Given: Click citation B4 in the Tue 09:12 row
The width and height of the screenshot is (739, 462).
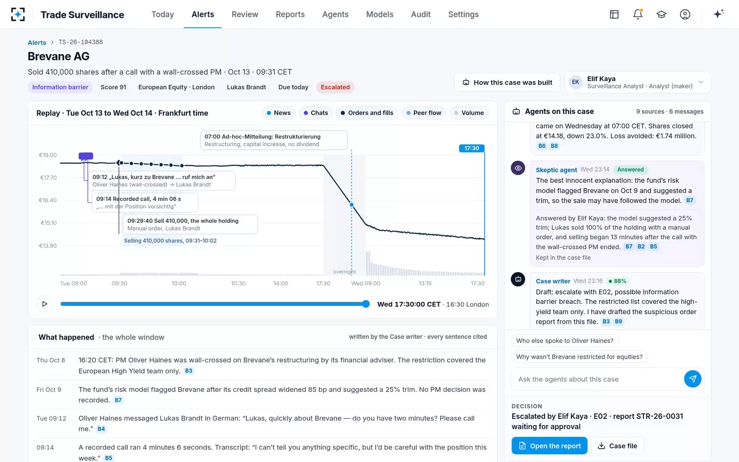Looking at the screenshot, I should coord(102,429).
